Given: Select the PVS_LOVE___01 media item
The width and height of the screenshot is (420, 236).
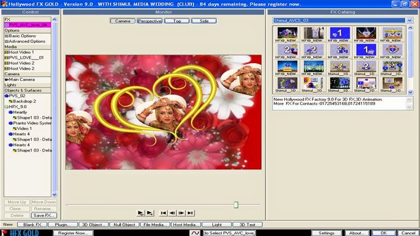Looking at the screenshot, I should click(27, 58).
